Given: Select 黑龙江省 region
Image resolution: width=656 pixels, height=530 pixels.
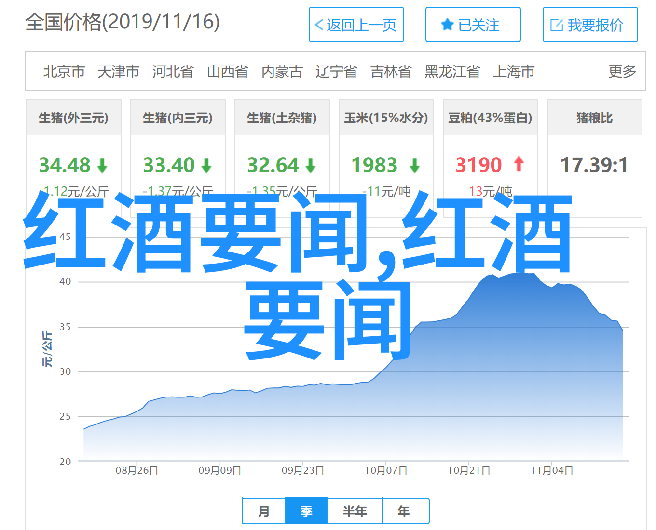Looking at the screenshot, I should point(452,71).
